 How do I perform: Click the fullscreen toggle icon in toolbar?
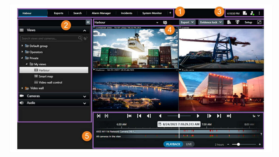point(259,22)
